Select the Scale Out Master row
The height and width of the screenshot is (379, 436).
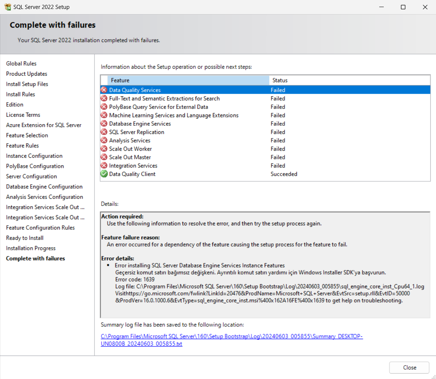click(x=265, y=157)
